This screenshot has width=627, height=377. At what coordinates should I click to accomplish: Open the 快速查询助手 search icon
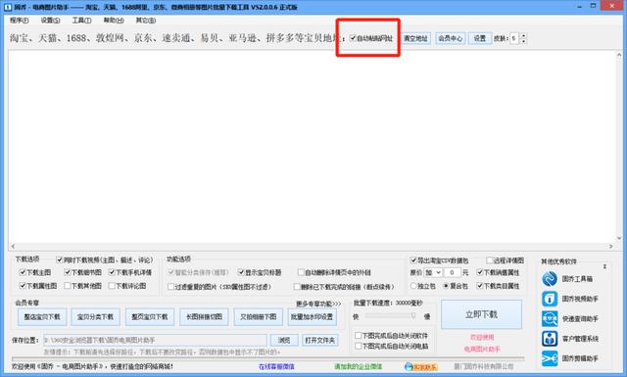(x=550, y=318)
